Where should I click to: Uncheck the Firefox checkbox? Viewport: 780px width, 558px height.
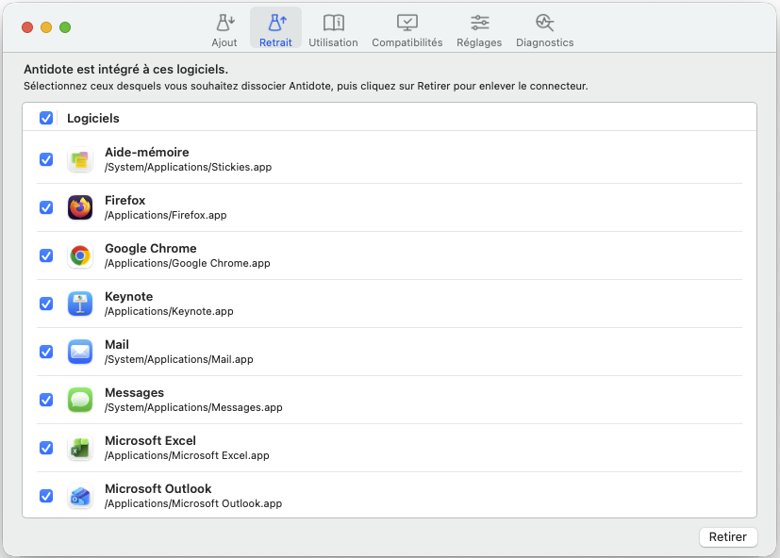pyautogui.click(x=46, y=207)
